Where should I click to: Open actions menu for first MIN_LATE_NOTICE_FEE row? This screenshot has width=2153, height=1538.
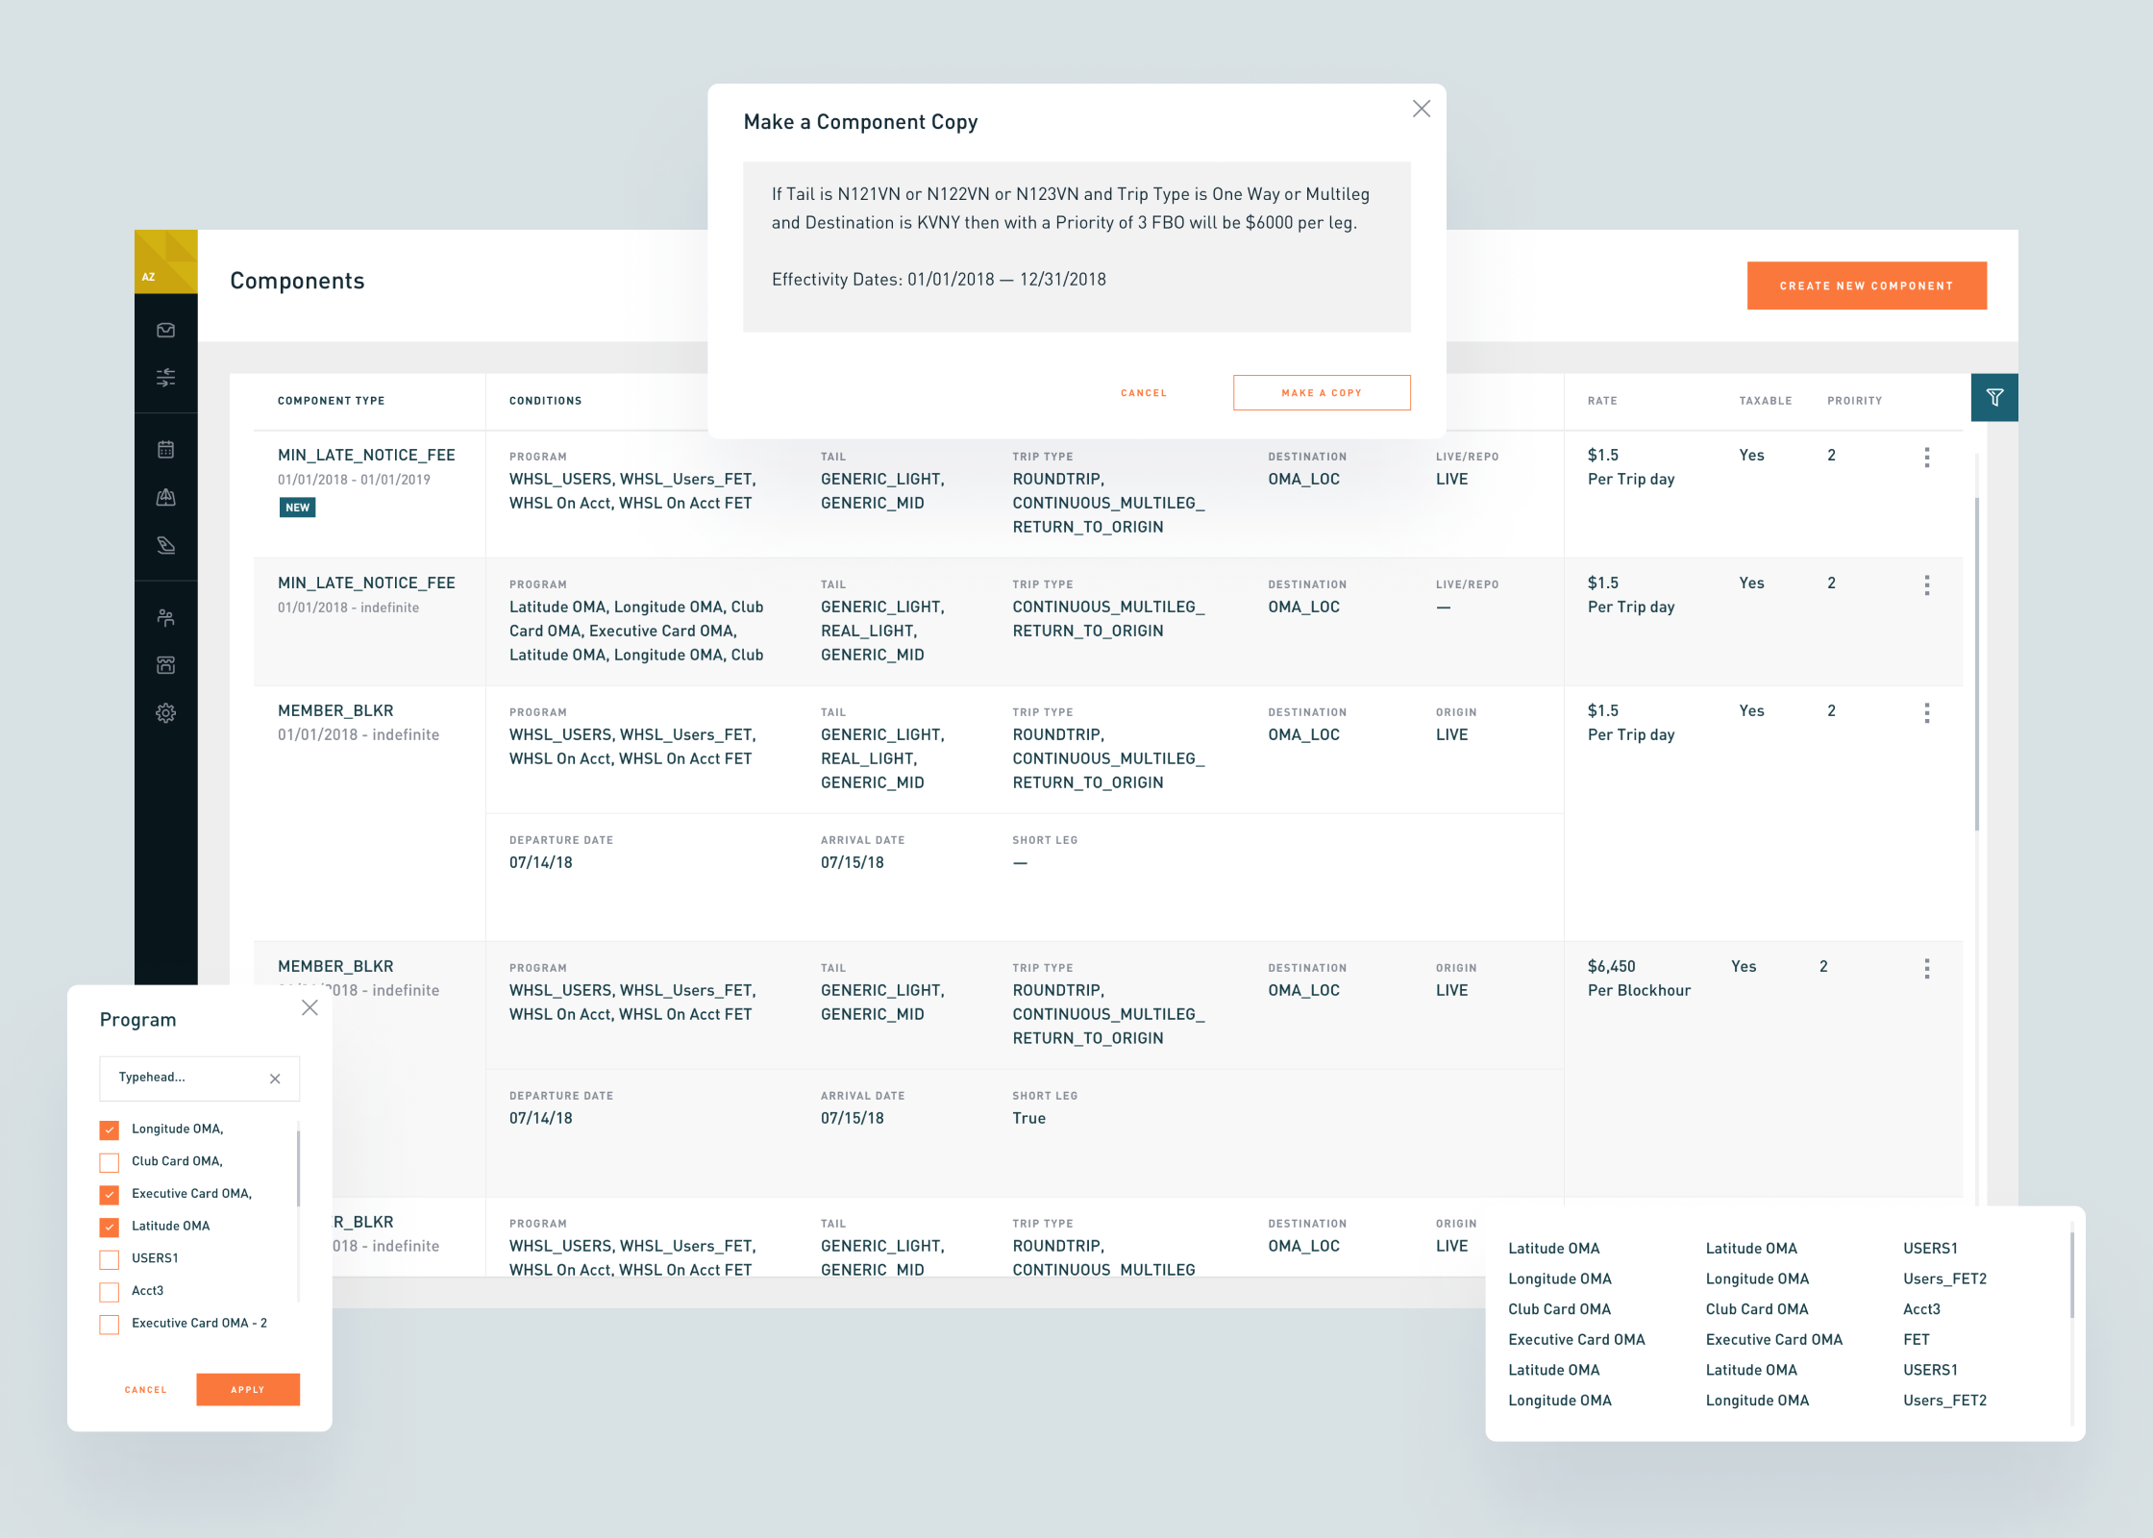tap(1926, 458)
